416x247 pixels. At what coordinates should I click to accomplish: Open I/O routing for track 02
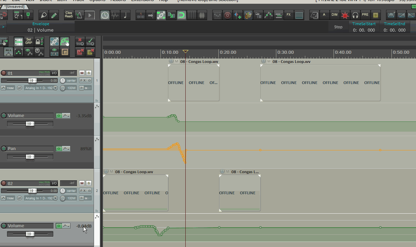pyautogui.click(x=54, y=183)
